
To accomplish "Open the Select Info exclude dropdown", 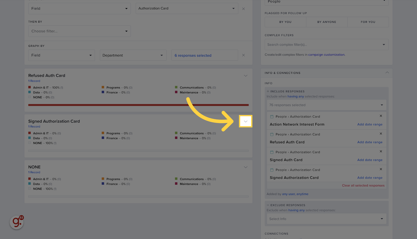I will pyautogui.click(x=327, y=219).
